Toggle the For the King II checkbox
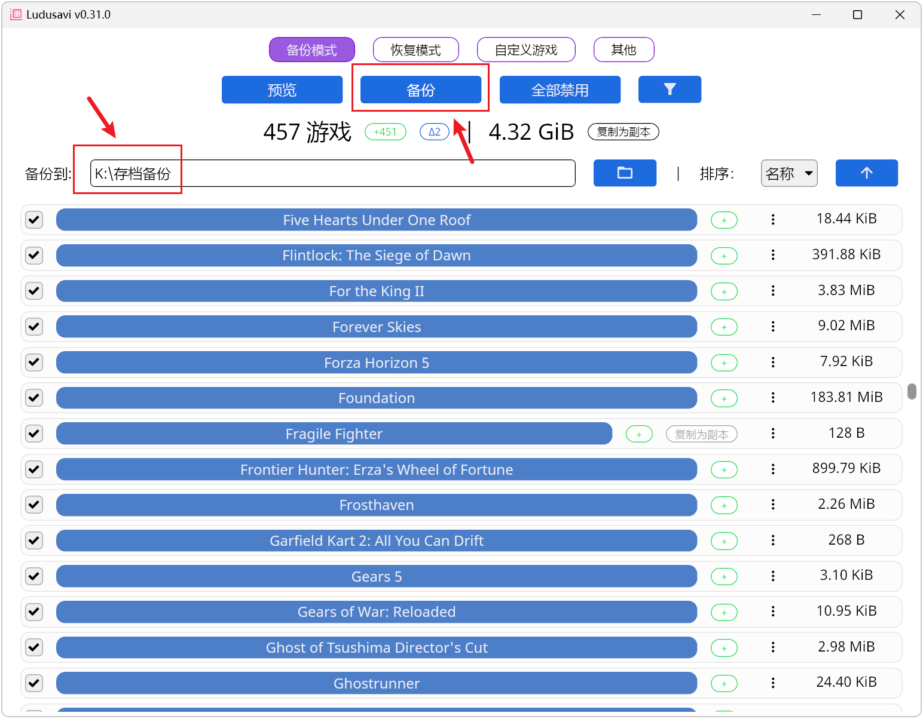 point(34,291)
